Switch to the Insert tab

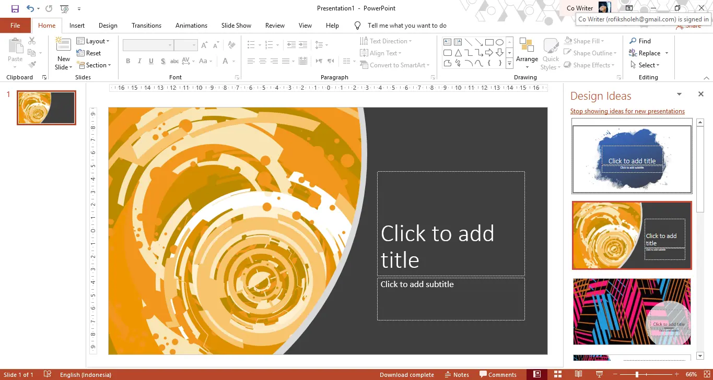coord(77,25)
